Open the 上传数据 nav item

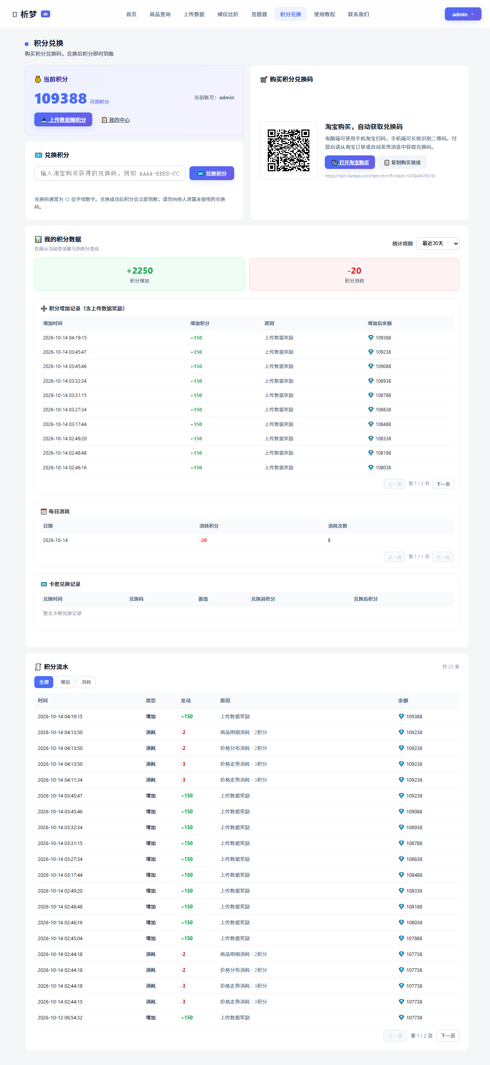(x=194, y=14)
